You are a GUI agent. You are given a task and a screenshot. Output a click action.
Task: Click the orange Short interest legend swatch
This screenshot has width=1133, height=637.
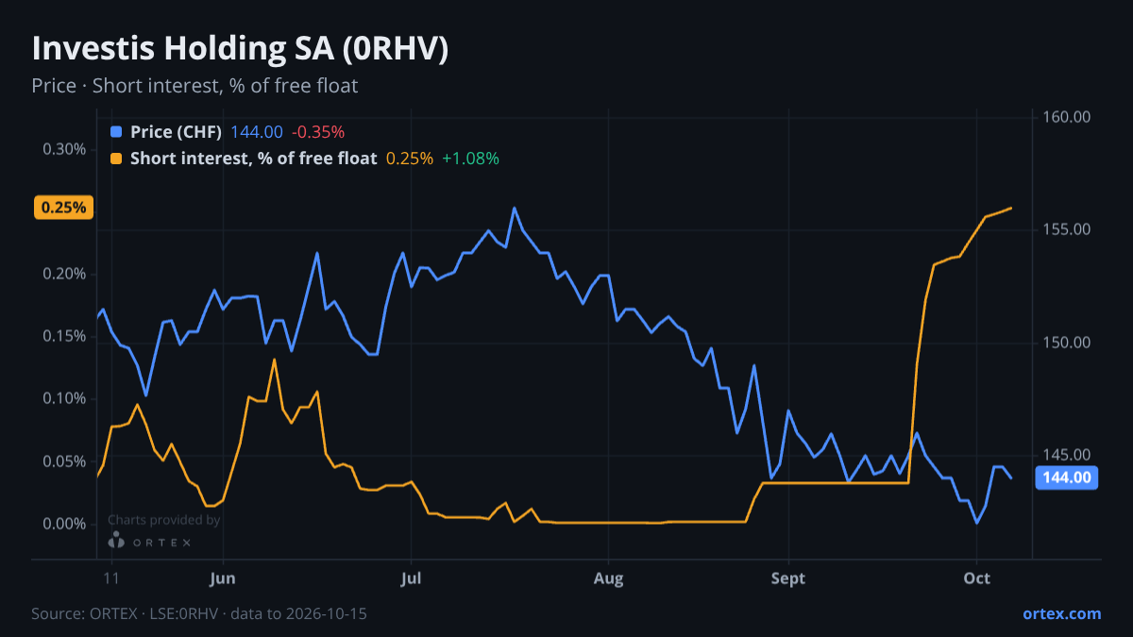pyautogui.click(x=116, y=159)
